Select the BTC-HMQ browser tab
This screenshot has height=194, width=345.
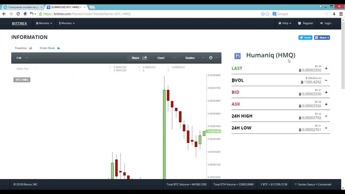[66, 7]
